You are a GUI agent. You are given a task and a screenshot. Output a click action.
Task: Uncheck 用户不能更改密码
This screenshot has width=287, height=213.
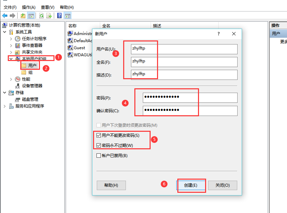[98, 135]
